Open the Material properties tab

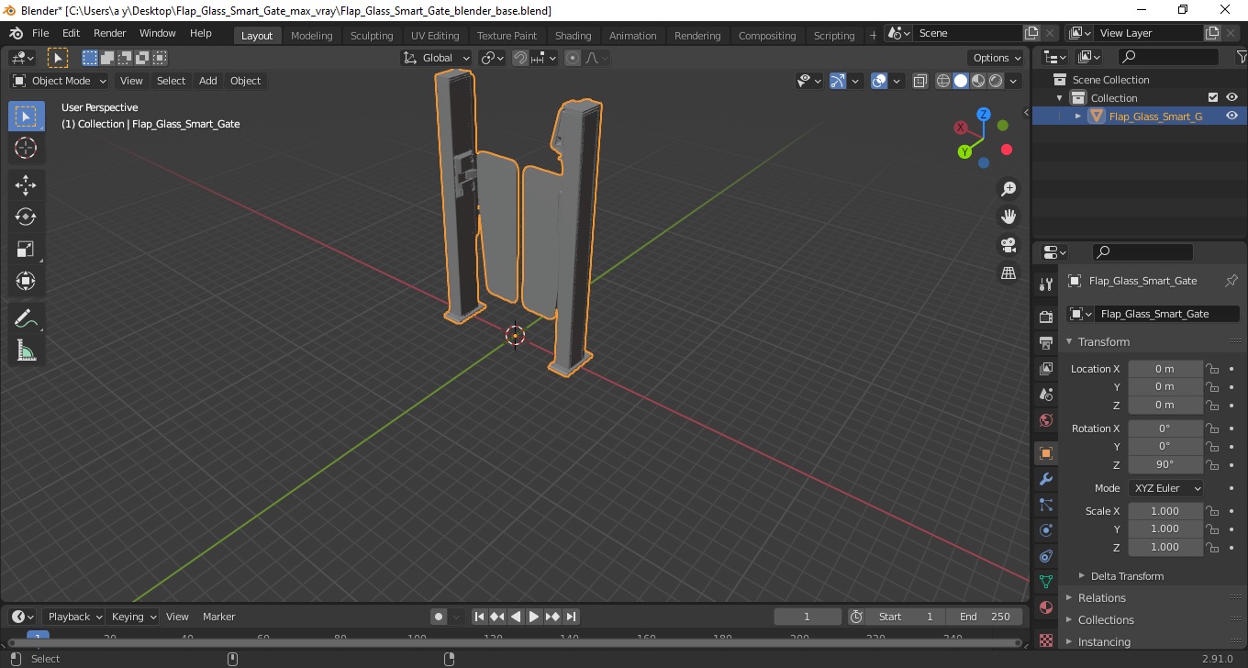point(1046,607)
